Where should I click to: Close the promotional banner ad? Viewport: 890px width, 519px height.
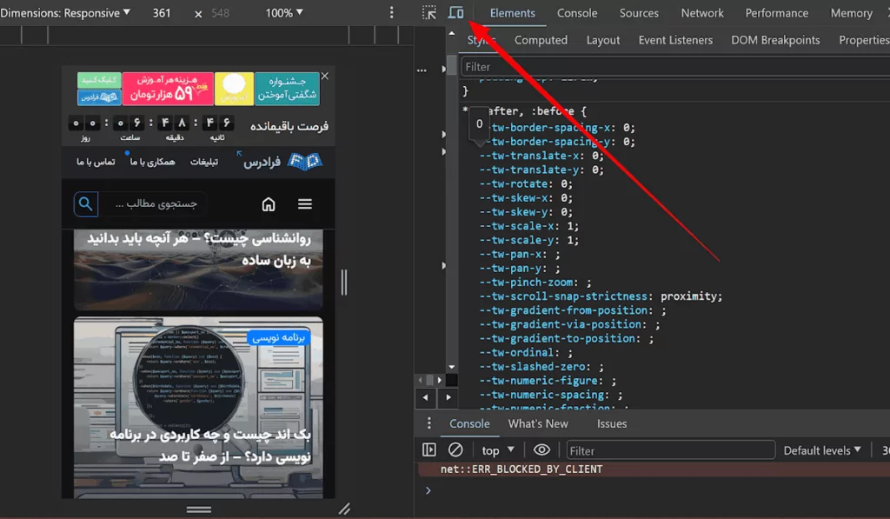(x=325, y=77)
